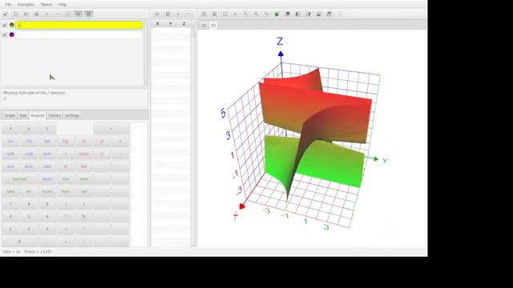The height and width of the screenshot is (288, 513).
Task: Select the 3D graph view tab
Action: pos(213,25)
